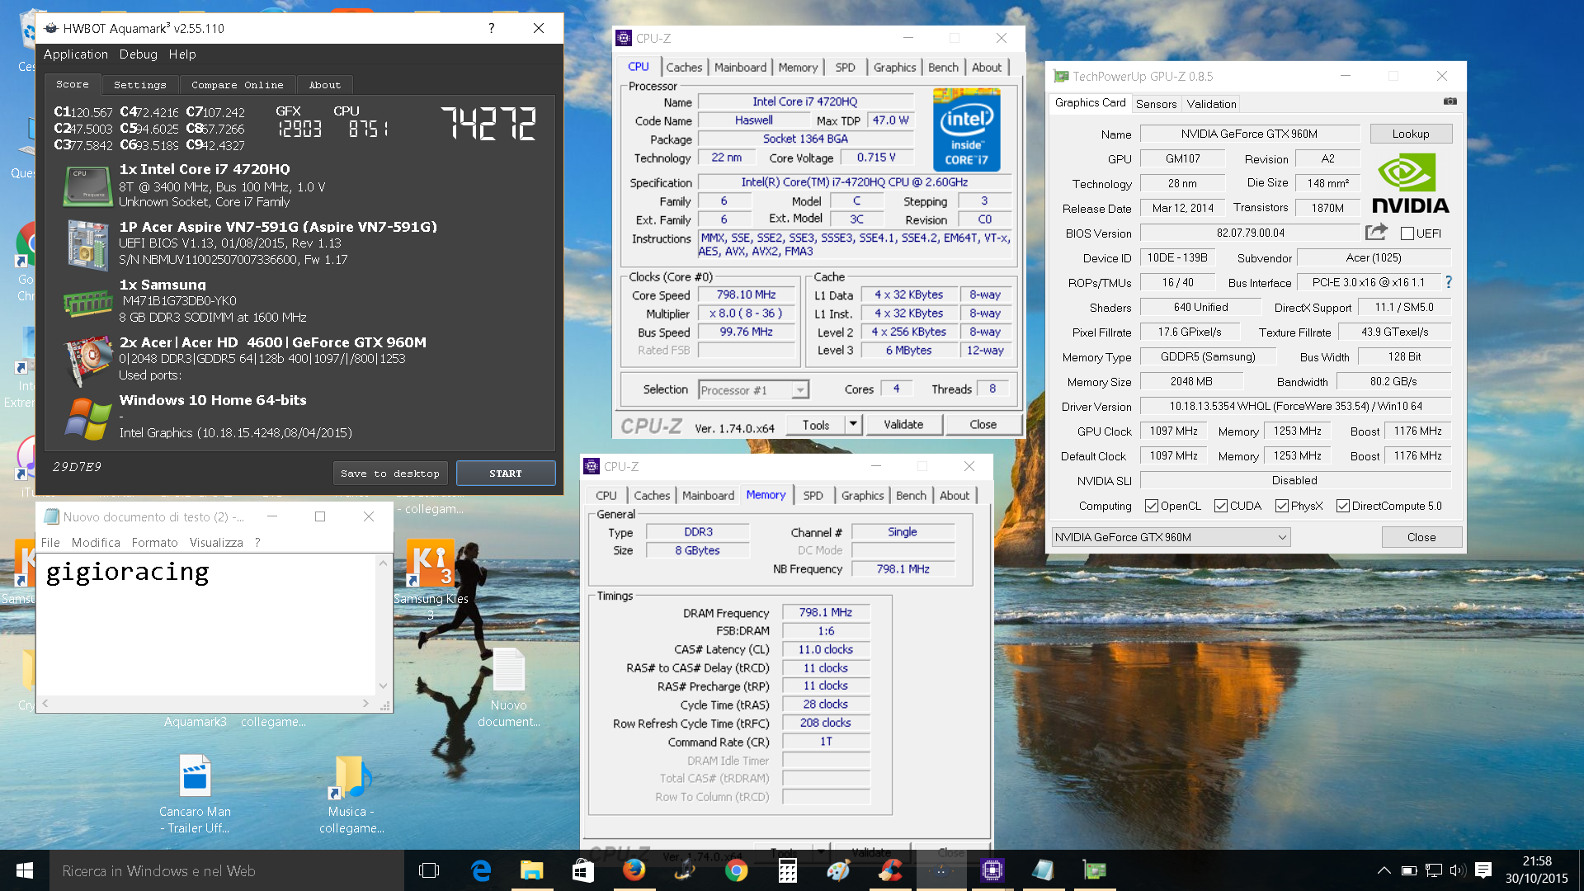Open the Processor #1 selection dropdown
1584x891 pixels.
[x=753, y=390]
